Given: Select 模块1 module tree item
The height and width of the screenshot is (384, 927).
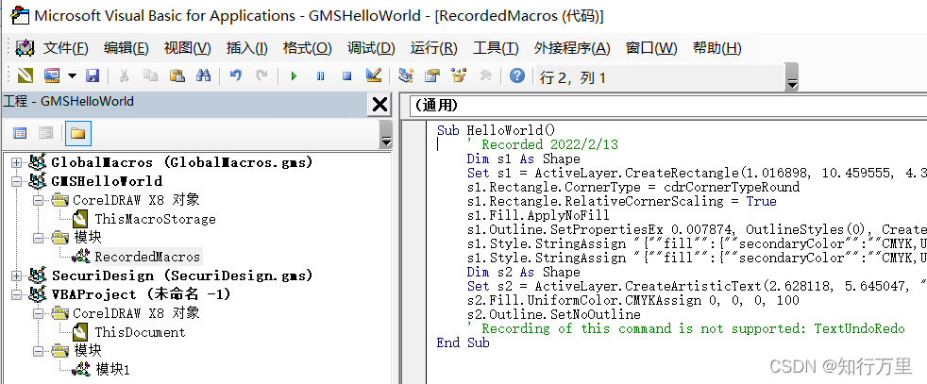Looking at the screenshot, I should (x=112, y=371).
